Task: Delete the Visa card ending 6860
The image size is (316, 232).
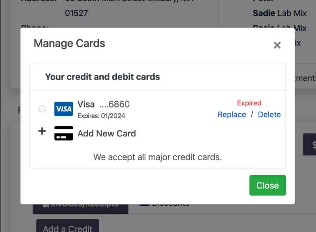Action: pyautogui.click(x=269, y=115)
